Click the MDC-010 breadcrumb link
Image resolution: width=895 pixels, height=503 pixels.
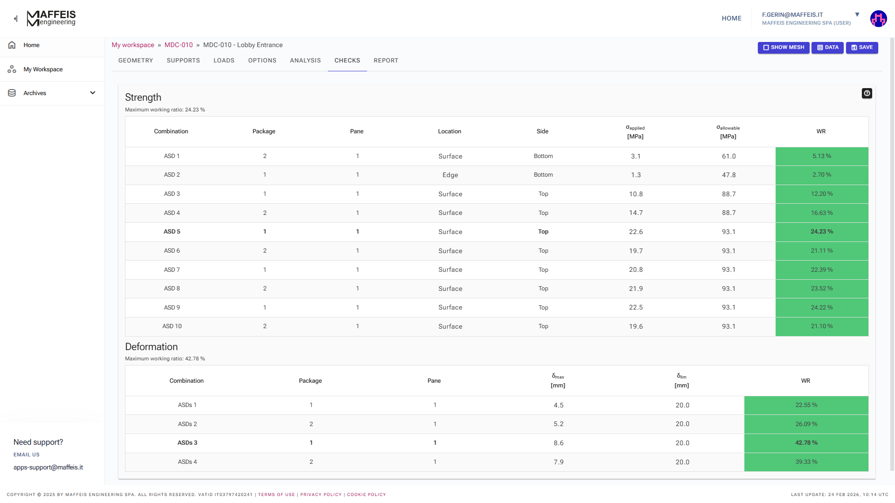[179, 45]
